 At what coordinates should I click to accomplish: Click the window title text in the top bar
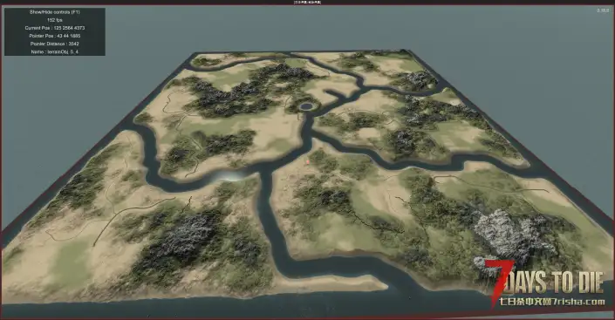(307, 2)
